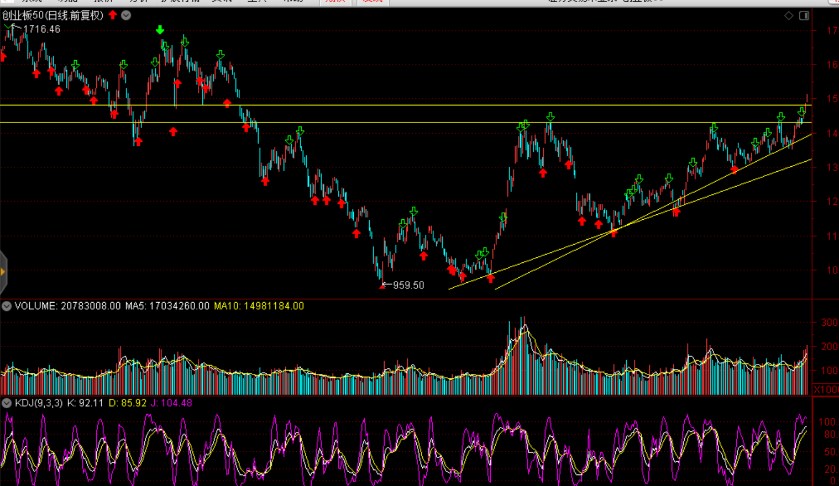Click the solid green down arrow signal
This screenshot has width=839, height=486.
pyautogui.click(x=160, y=30)
